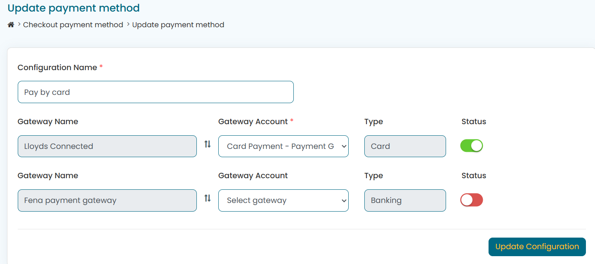The image size is (595, 264).
Task: Click Update payment method breadcrumb item
Action: tap(178, 25)
